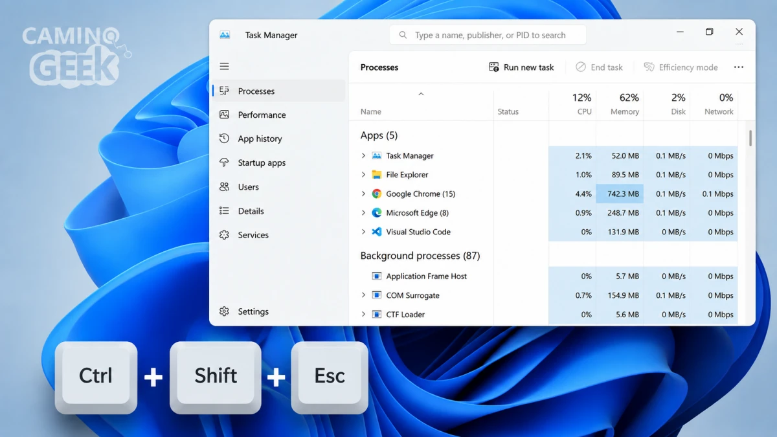Select the Background processes (87) heading

[x=420, y=256]
